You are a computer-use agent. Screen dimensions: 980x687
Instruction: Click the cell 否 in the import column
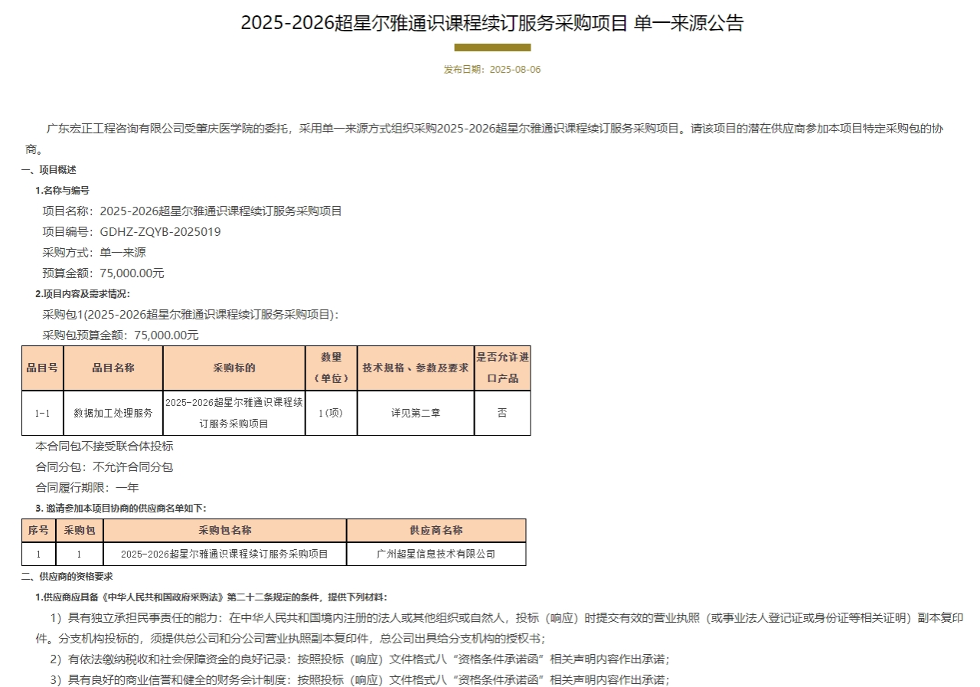502,413
